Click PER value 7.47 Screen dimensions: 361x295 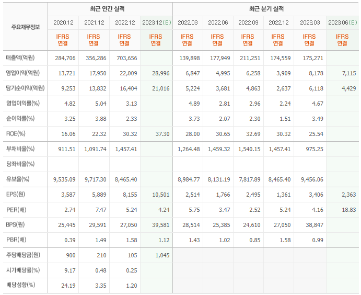pos(101,210)
